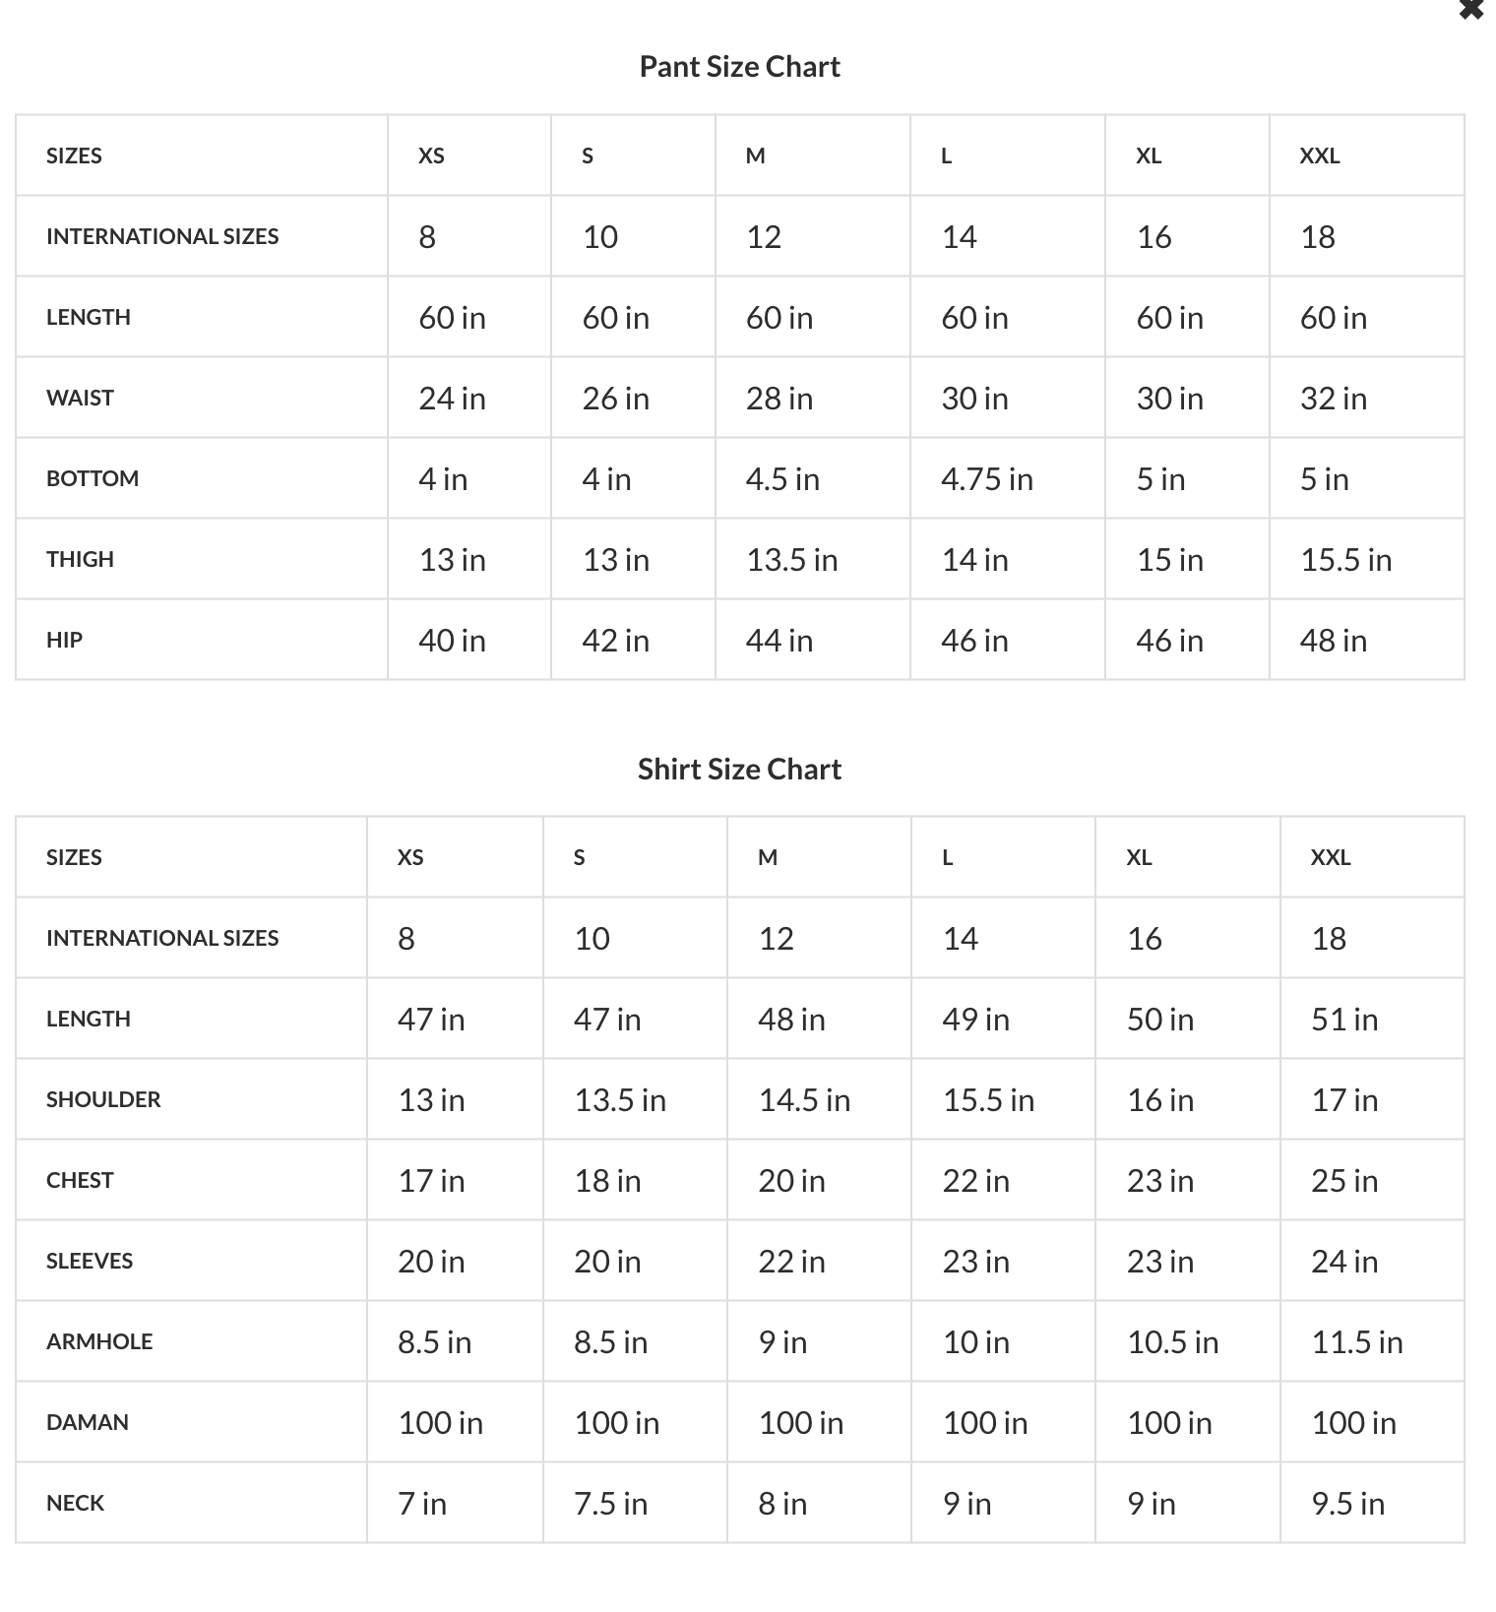
Task: Select the pant hip value 44 in
Action: pyautogui.click(x=779, y=640)
